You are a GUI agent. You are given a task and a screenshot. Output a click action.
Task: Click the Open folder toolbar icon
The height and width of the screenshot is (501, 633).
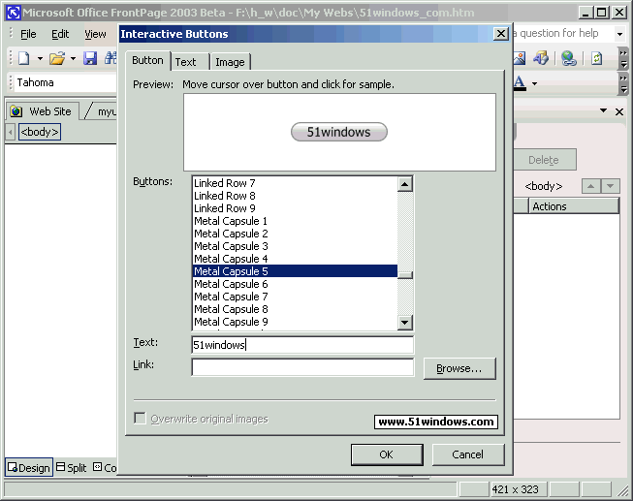57,58
